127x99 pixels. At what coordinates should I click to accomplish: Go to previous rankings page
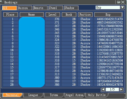pos(103,89)
